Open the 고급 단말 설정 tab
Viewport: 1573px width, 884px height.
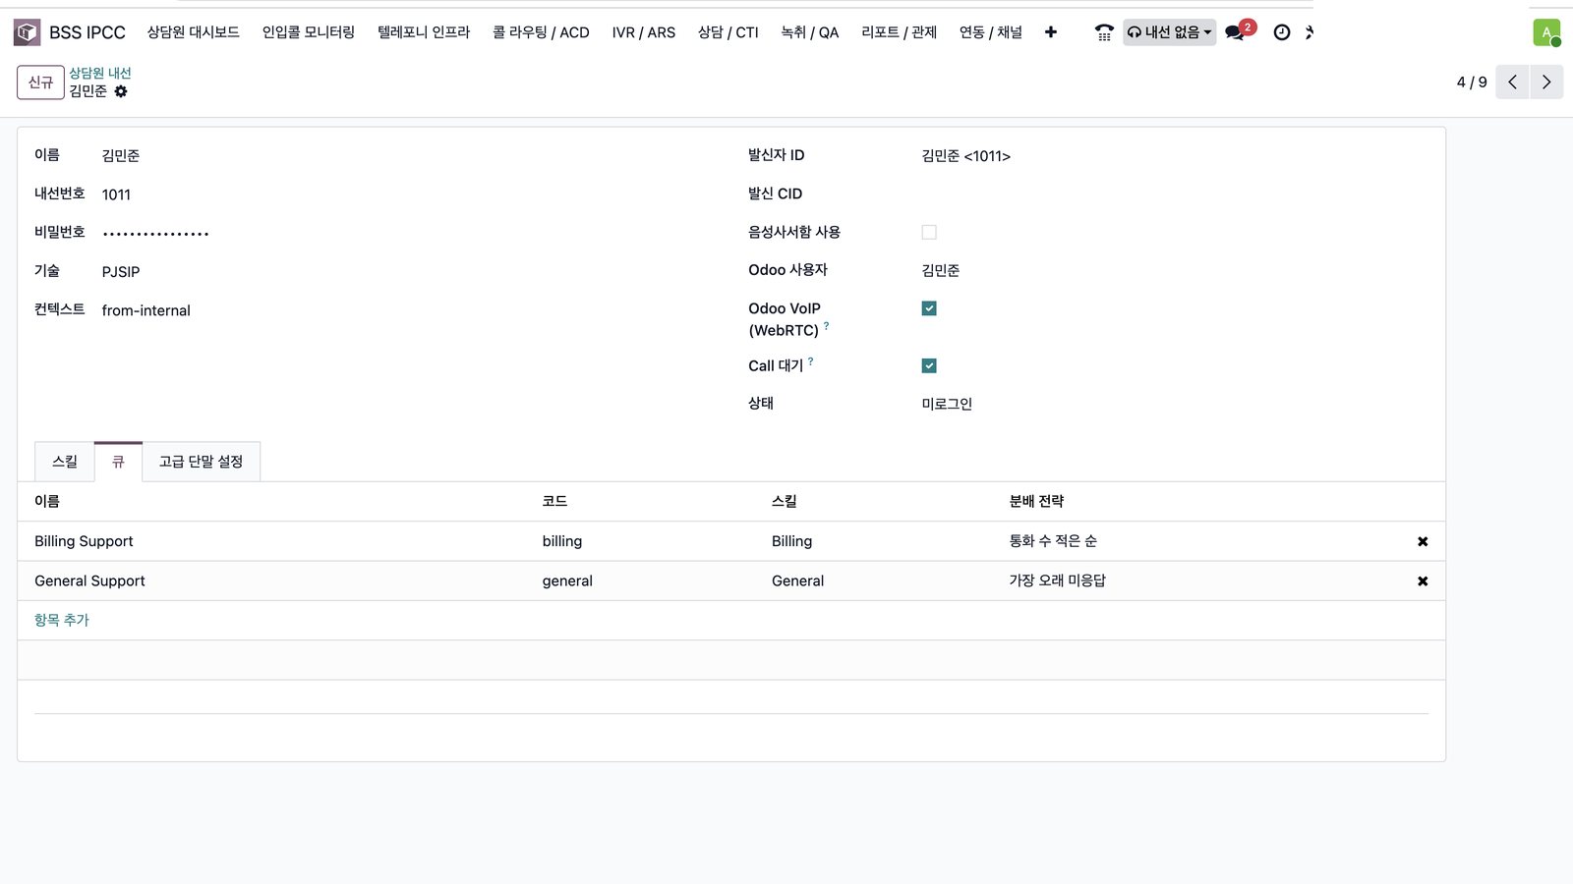point(202,462)
